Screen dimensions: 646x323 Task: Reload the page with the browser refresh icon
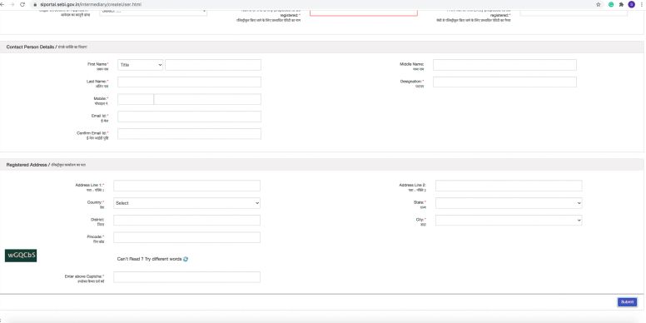tap(22, 4)
